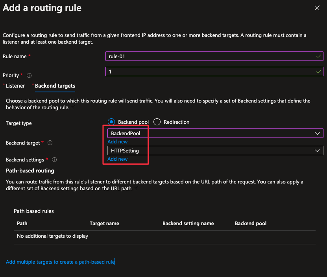Click the green checkmark in Rule name field
This screenshot has height=277, width=327.
coord(318,57)
